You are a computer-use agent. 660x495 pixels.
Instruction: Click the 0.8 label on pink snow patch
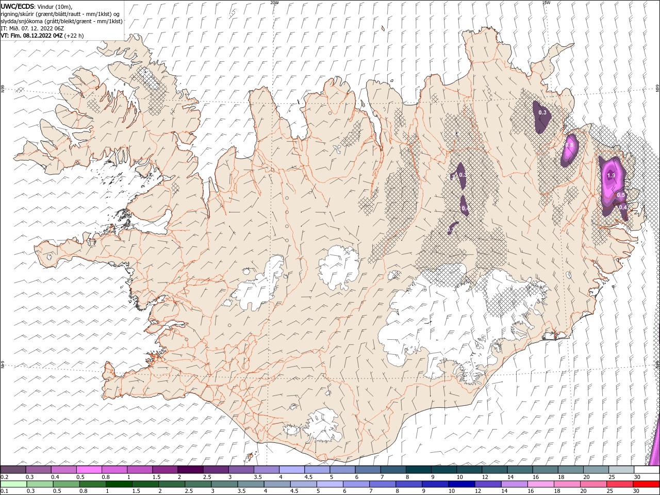click(x=569, y=145)
